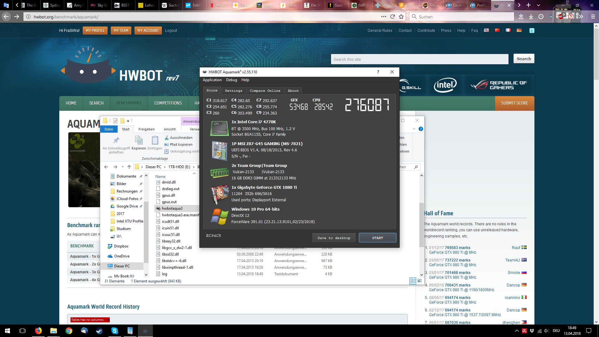Open the Firefox hamburger menu
Viewport: 599px width, 337px height.
593,17
